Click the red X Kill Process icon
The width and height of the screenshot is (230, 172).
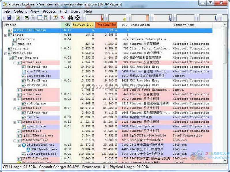point(62,18)
